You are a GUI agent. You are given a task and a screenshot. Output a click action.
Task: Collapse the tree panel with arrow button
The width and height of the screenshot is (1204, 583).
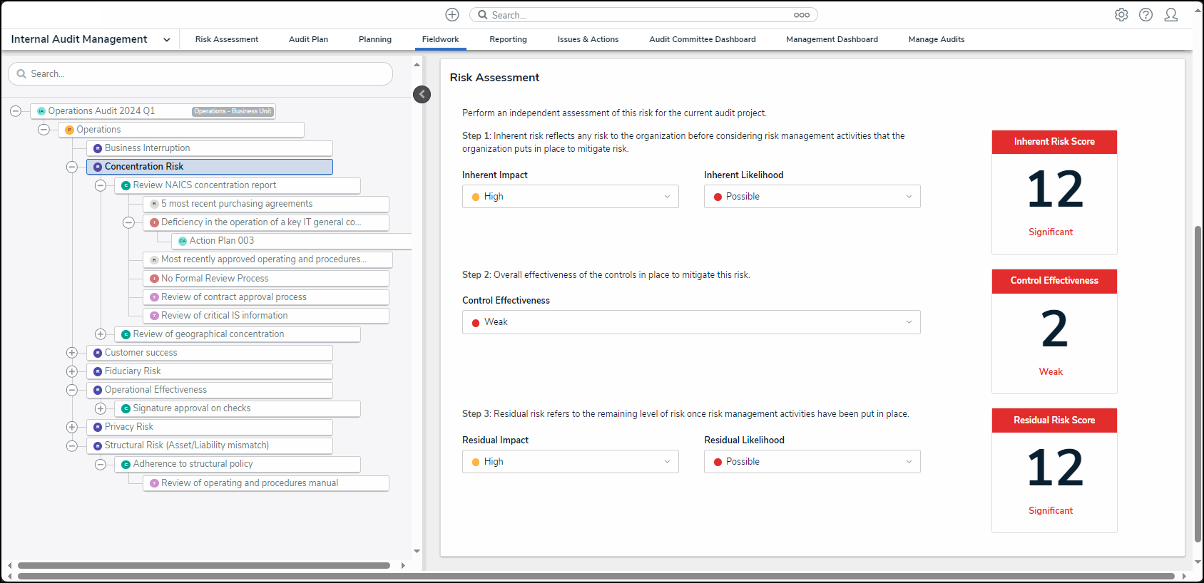[422, 94]
